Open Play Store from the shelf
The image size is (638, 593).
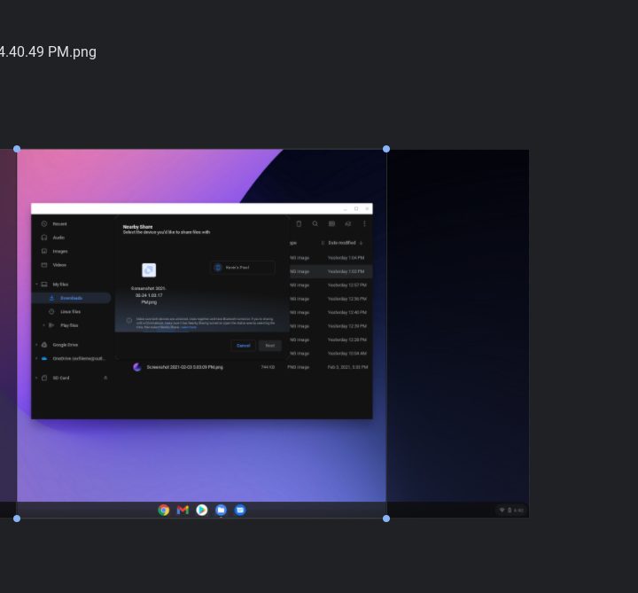(x=202, y=510)
